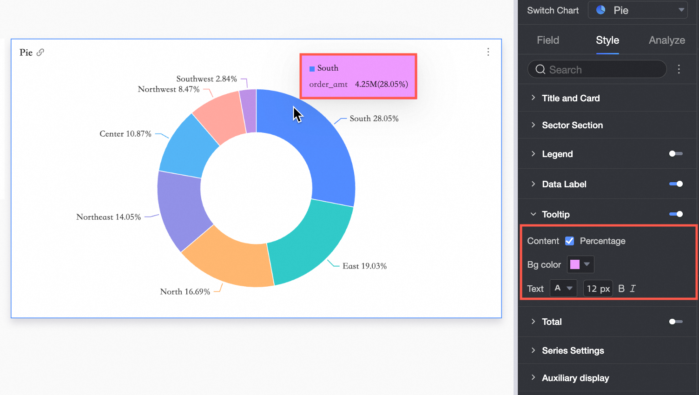
Task: Toggle bold tooltip text
Action: coord(621,289)
